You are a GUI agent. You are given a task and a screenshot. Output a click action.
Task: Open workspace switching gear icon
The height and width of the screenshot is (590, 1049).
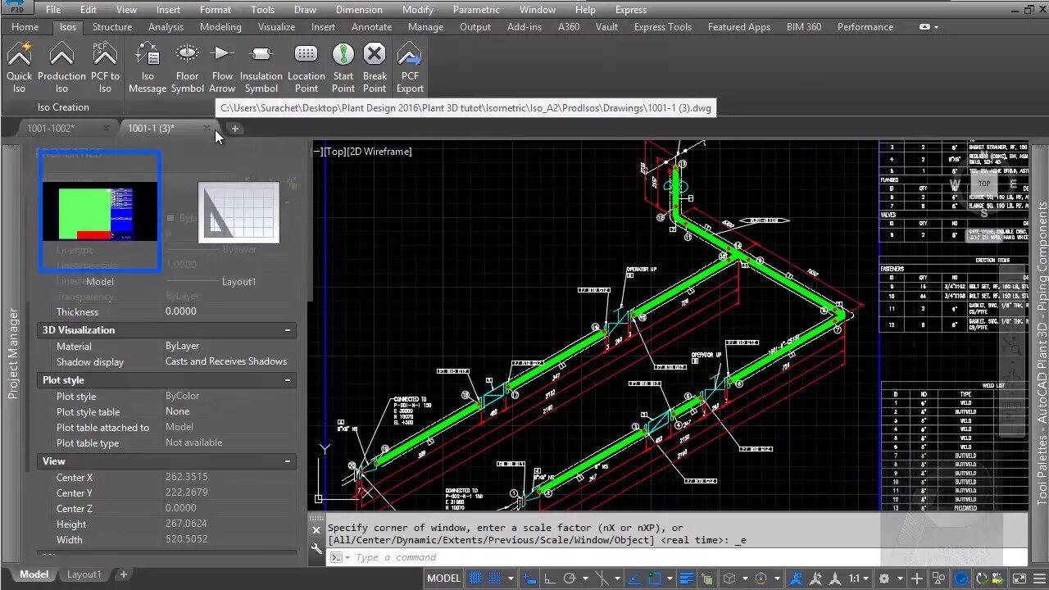[883, 578]
